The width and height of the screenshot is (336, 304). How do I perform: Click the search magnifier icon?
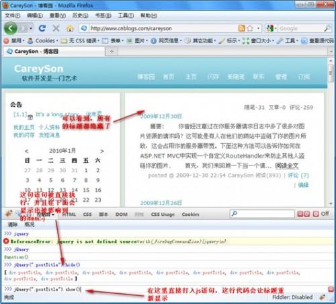click(327, 28)
